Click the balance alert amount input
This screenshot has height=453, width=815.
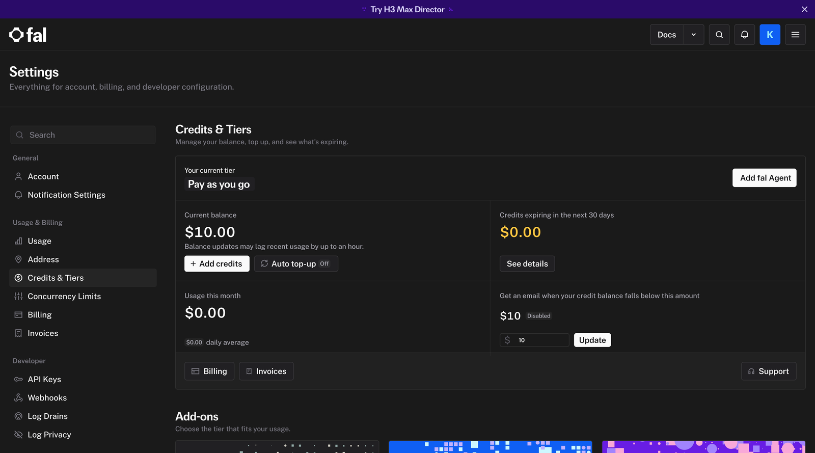click(534, 340)
